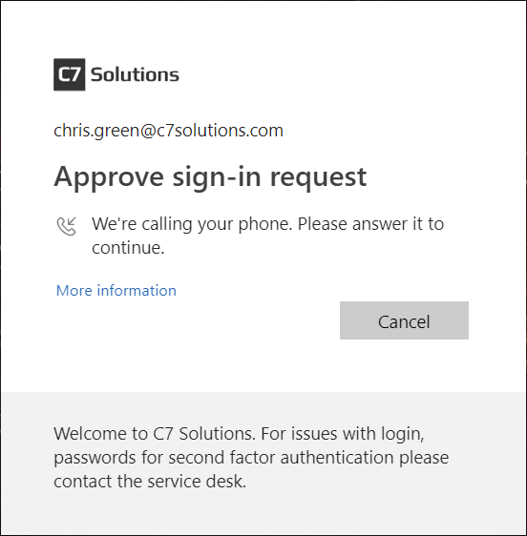Cancel the sign-in request

coord(404,320)
